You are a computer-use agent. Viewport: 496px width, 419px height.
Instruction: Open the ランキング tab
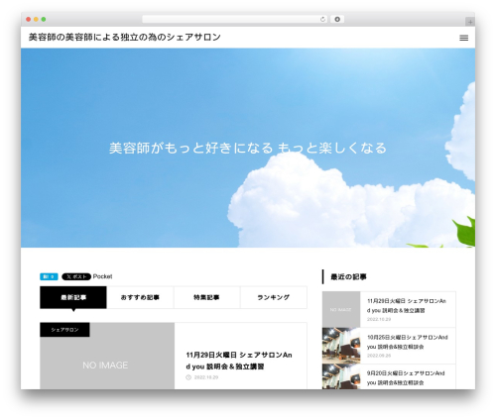tap(274, 297)
